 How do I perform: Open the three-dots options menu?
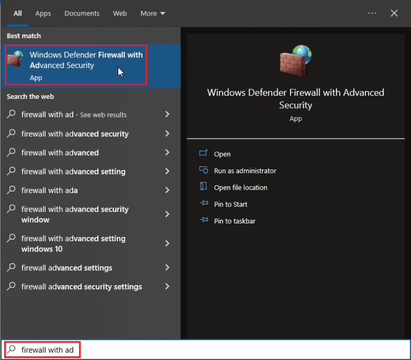pos(372,13)
